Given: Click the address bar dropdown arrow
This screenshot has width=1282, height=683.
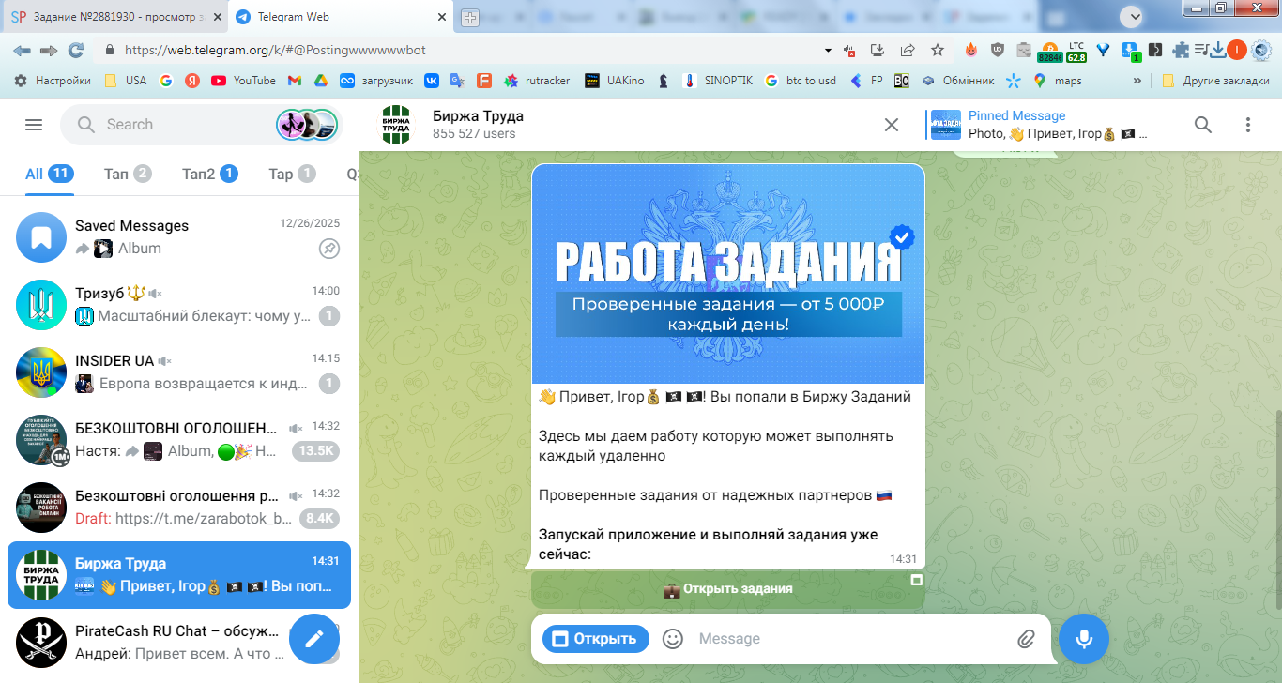Looking at the screenshot, I should [828, 51].
